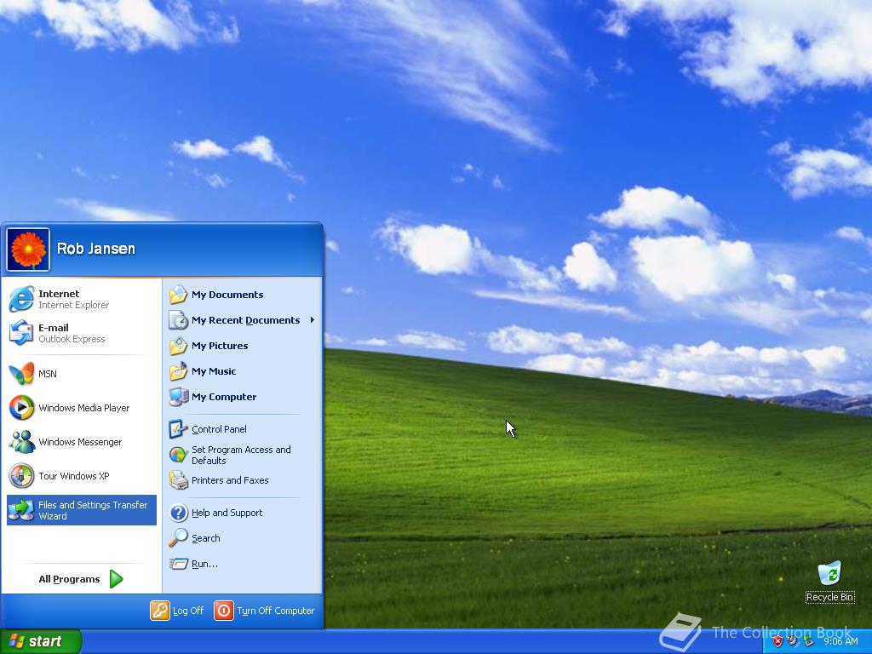Select Set Program Access and Defaults label
The height and width of the screenshot is (654, 872).
(241, 455)
